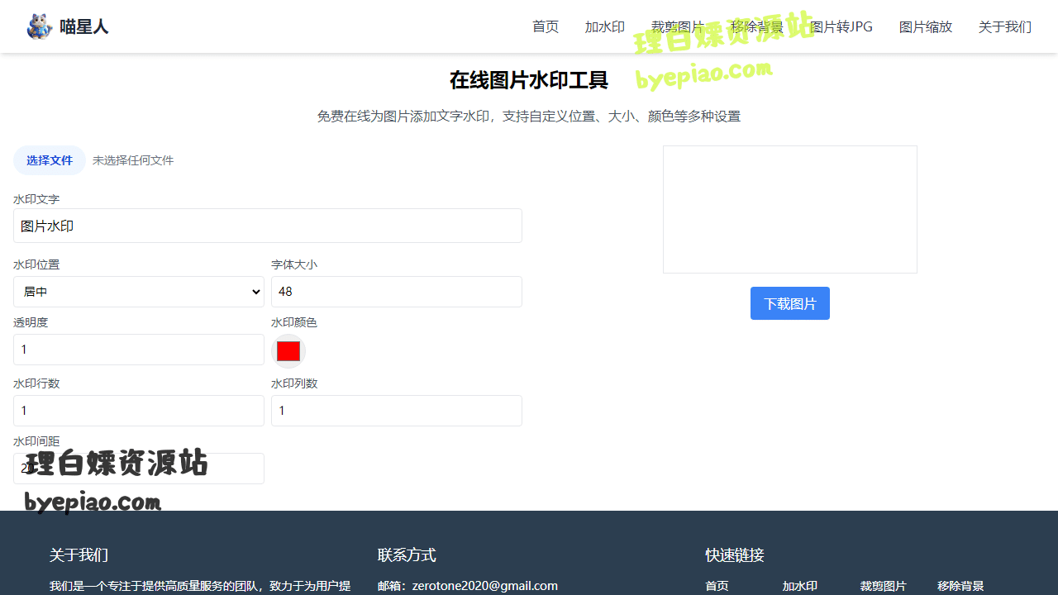Click the 喵星人 cat logo icon
This screenshot has height=595, width=1058.
click(39, 26)
